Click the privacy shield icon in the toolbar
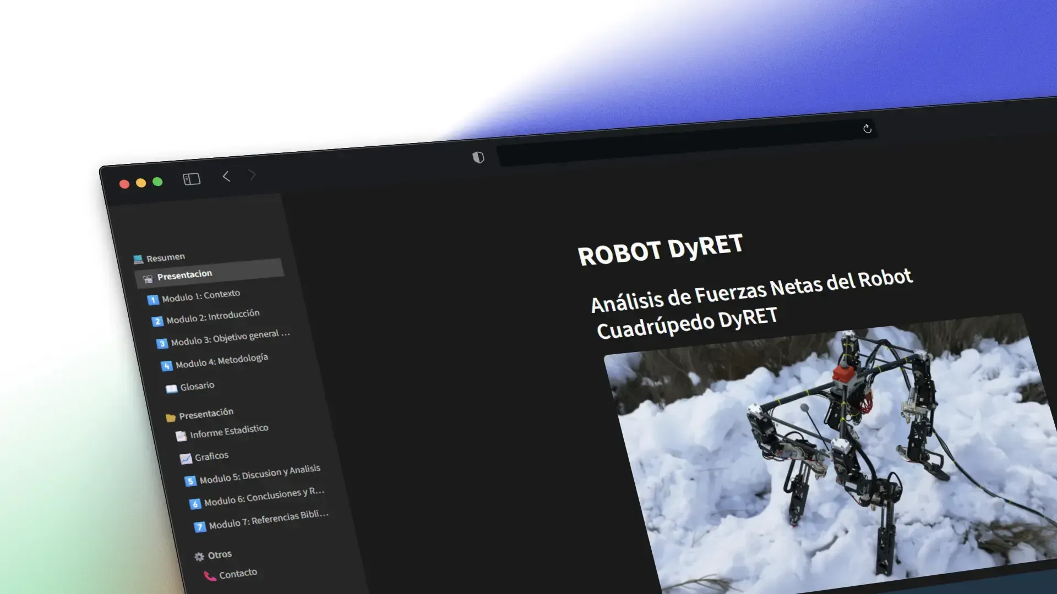 click(478, 158)
